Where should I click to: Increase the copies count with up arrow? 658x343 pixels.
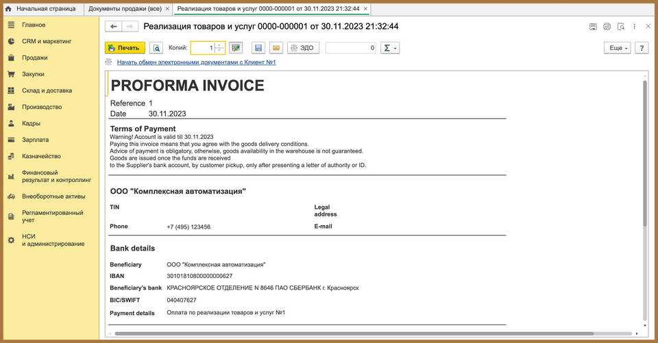click(219, 45)
